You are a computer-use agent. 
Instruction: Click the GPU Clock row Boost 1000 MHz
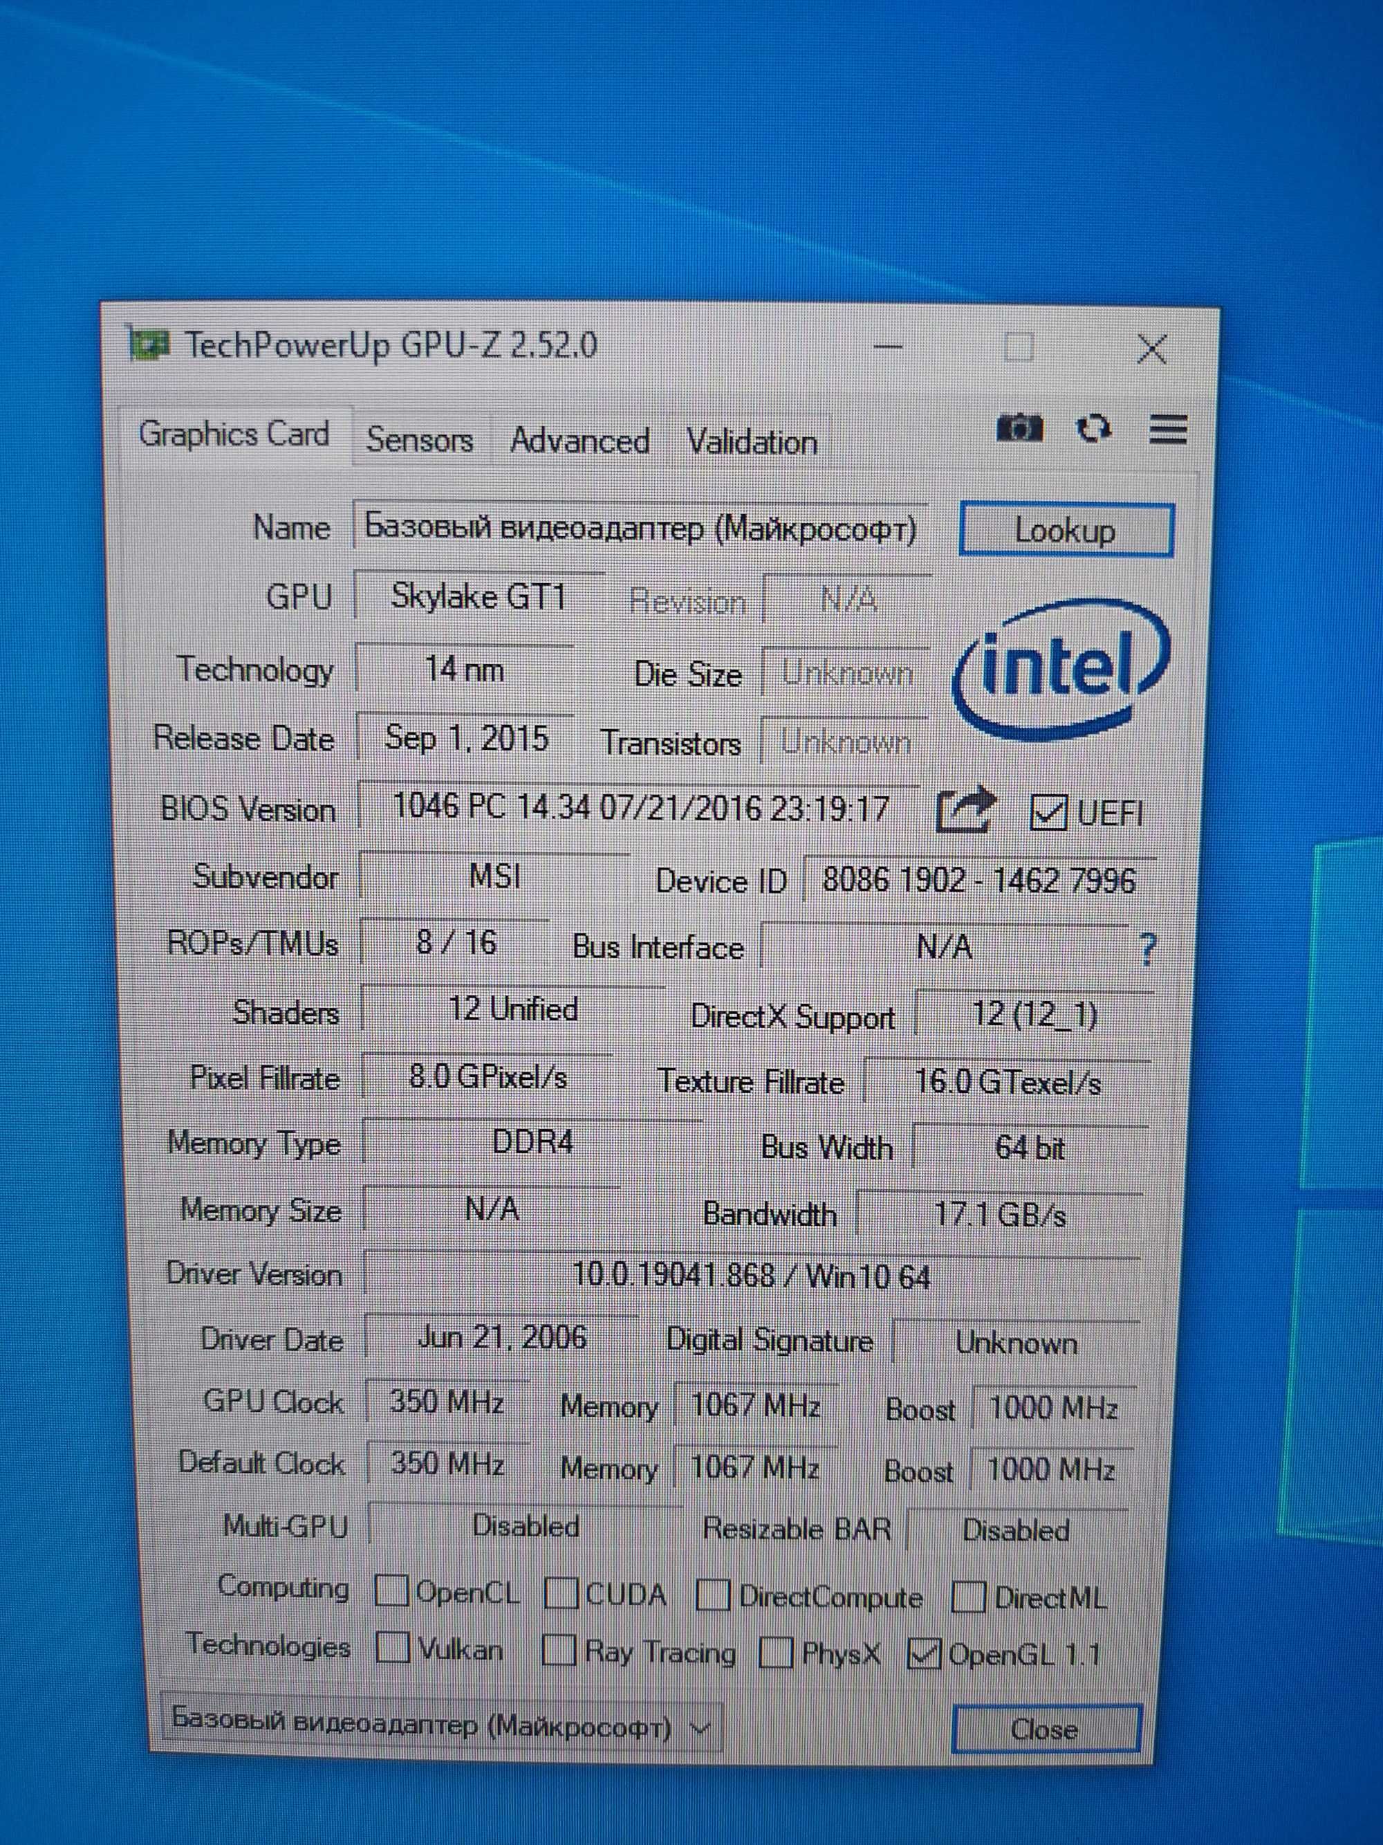coord(1053,1408)
